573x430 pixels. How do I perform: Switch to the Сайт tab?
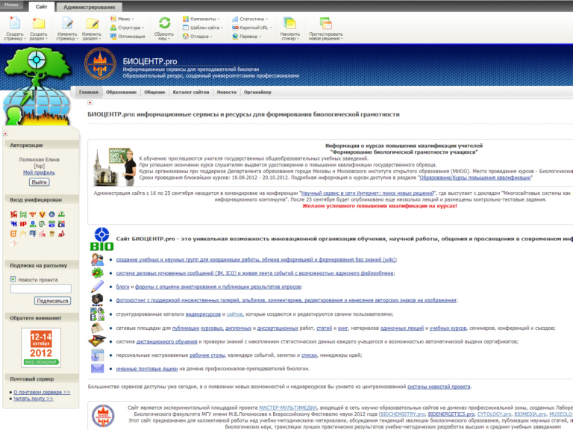point(41,7)
